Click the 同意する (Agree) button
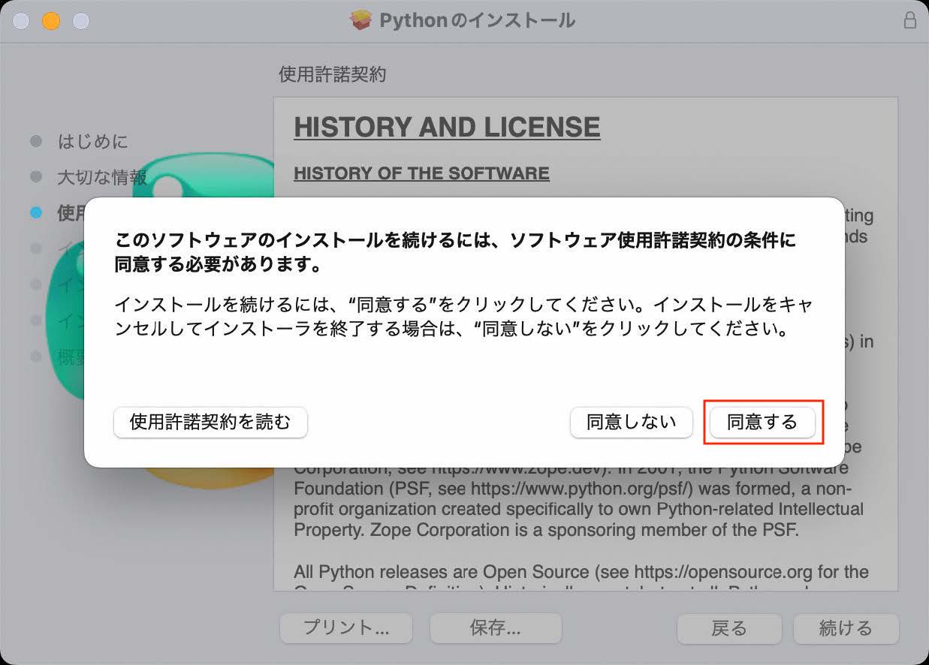This screenshot has height=665, width=929. (x=762, y=423)
